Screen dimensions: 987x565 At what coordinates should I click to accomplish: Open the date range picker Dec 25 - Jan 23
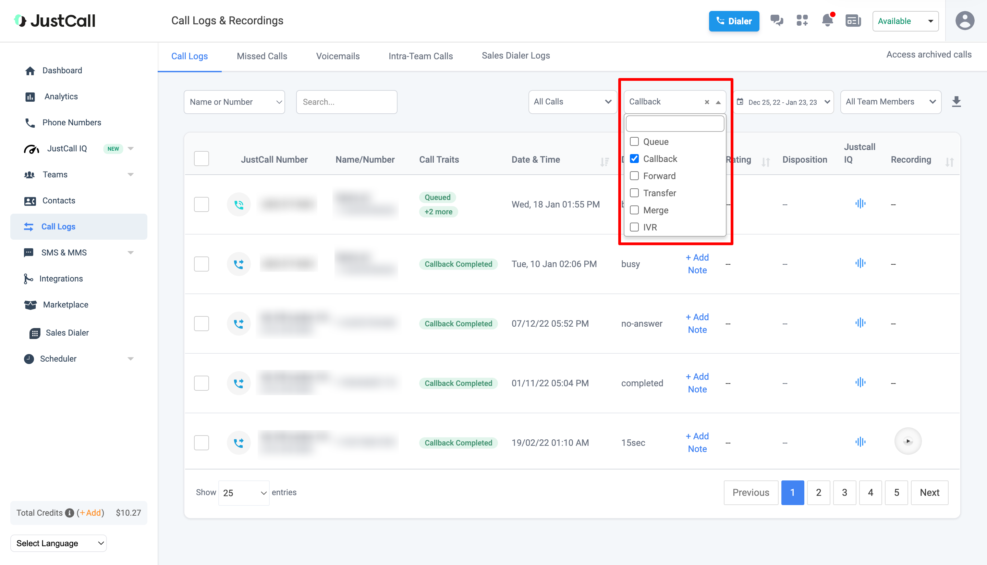click(783, 102)
